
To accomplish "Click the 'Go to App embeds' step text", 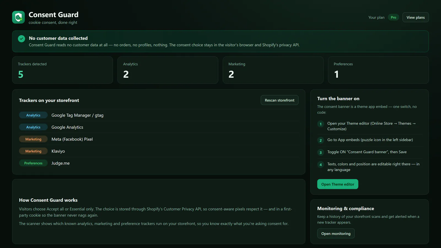I will [370, 140].
